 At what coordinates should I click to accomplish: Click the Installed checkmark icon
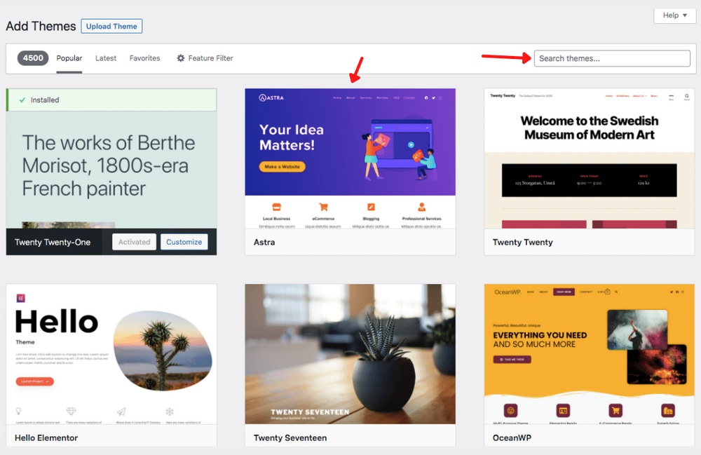(x=22, y=100)
